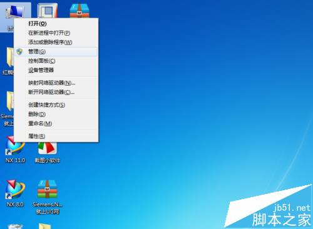Image resolution: width=313 pixels, height=229 pixels.
Task: Open 属性(R) from the context menu
Action: [x=56, y=136]
